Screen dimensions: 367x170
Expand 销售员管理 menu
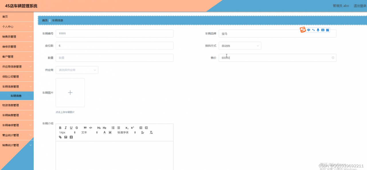tap(17, 37)
